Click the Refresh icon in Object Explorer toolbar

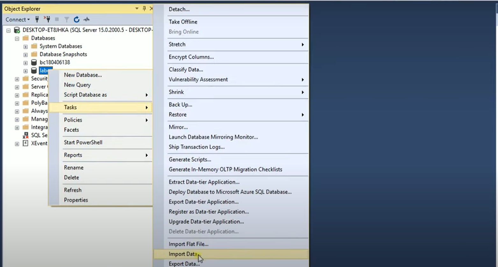[76, 19]
